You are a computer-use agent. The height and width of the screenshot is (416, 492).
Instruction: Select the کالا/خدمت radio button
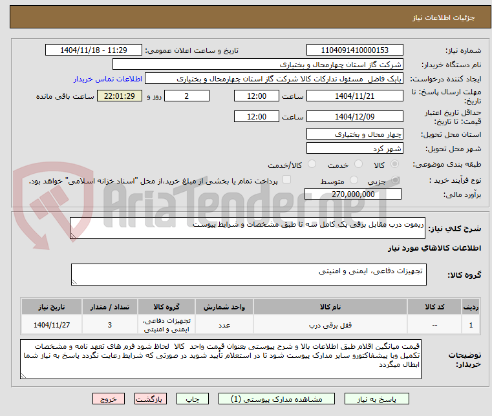click(312, 164)
